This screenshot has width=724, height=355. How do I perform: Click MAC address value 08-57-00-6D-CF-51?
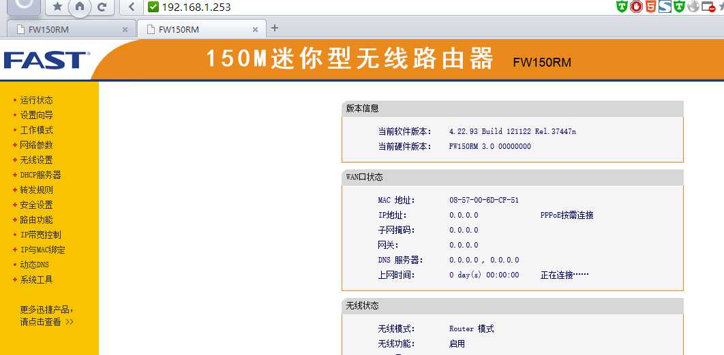tap(484, 201)
